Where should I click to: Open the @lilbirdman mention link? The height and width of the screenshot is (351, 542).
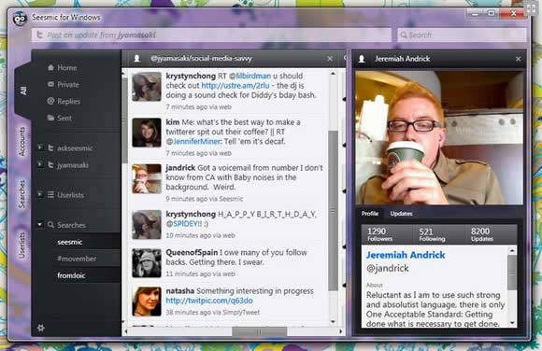[x=250, y=76]
